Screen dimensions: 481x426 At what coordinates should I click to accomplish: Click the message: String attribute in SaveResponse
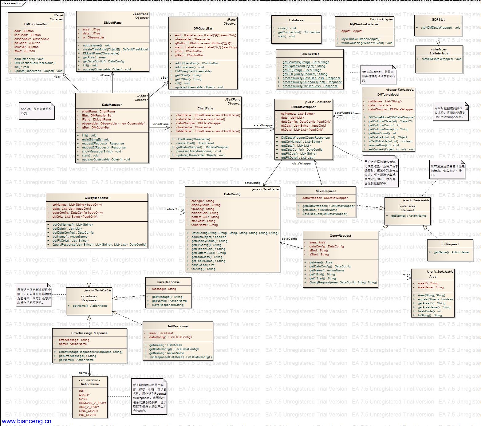pyautogui.click(x=164, y=289)
